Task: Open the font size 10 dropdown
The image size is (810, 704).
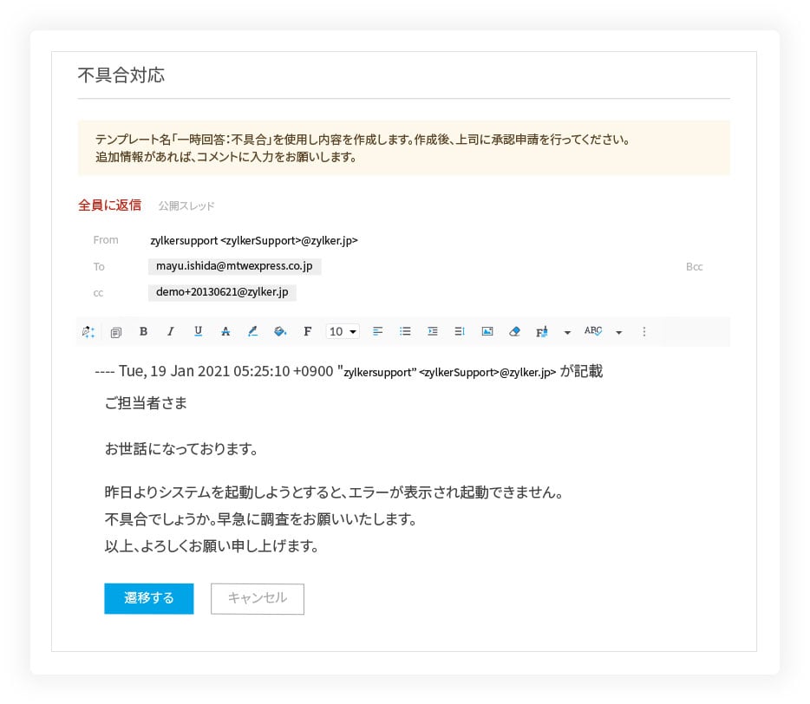Action: (x=343, y=331)
